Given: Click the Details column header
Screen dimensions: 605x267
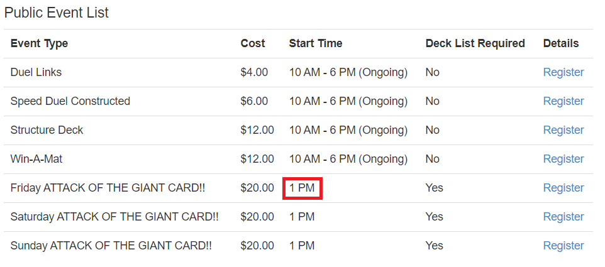Looking at the screenshot, I should (560, 43).
